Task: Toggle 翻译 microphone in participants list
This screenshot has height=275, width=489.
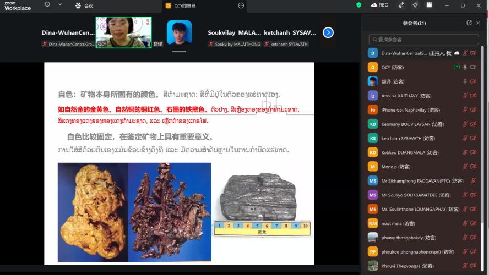Action: (465, 81)
